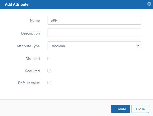Tick the Disabled checkbox
The height and width of the screenshot is (116, 153).
point(49,59)
